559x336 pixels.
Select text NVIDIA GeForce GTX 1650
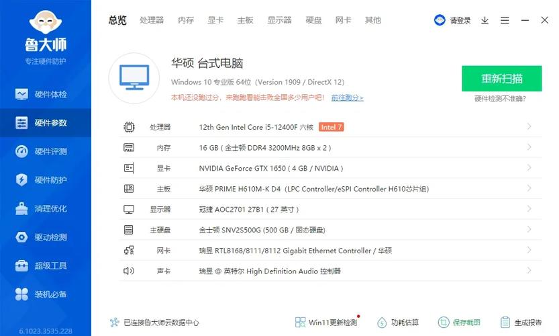pyautogui.click(x=242, y=168)
